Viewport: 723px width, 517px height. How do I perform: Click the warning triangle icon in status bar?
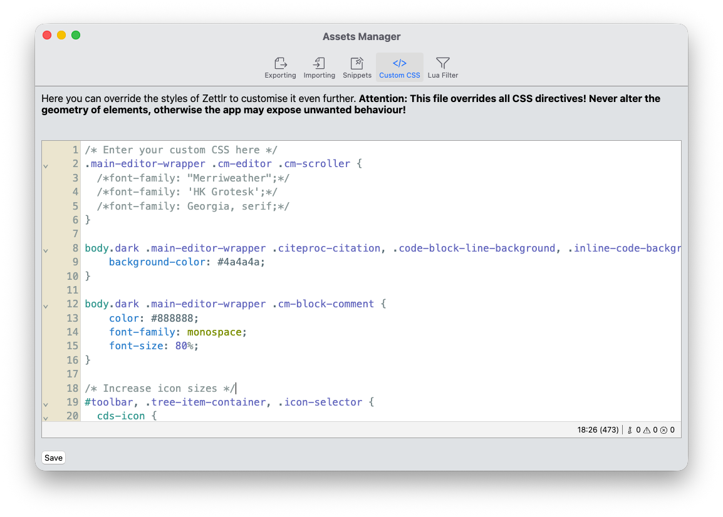click(647, 430)
